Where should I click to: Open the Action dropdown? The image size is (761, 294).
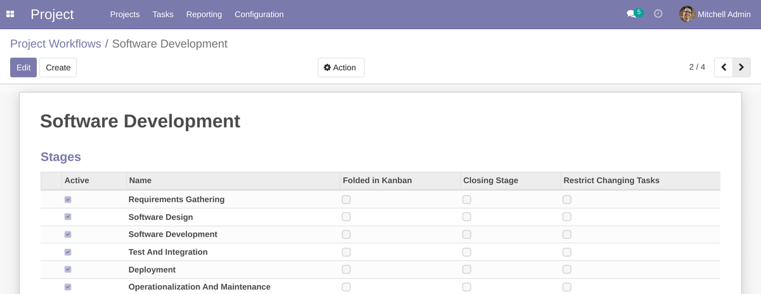coord(341,68)
